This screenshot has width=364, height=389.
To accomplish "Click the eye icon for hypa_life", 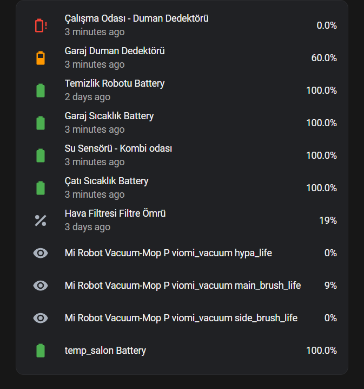I will point(41,253).
